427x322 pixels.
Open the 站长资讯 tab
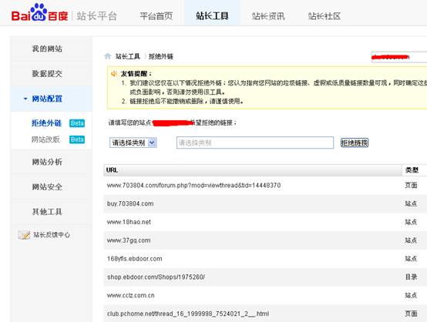coord(268,16)
